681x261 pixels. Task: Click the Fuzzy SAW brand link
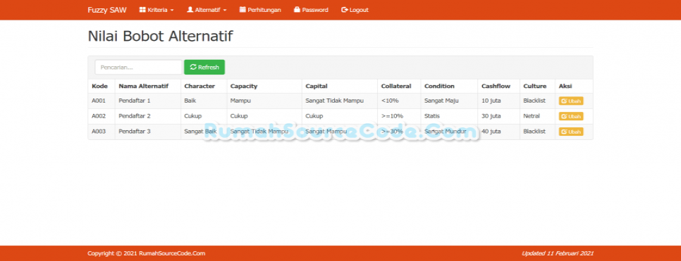coord(107,10)
